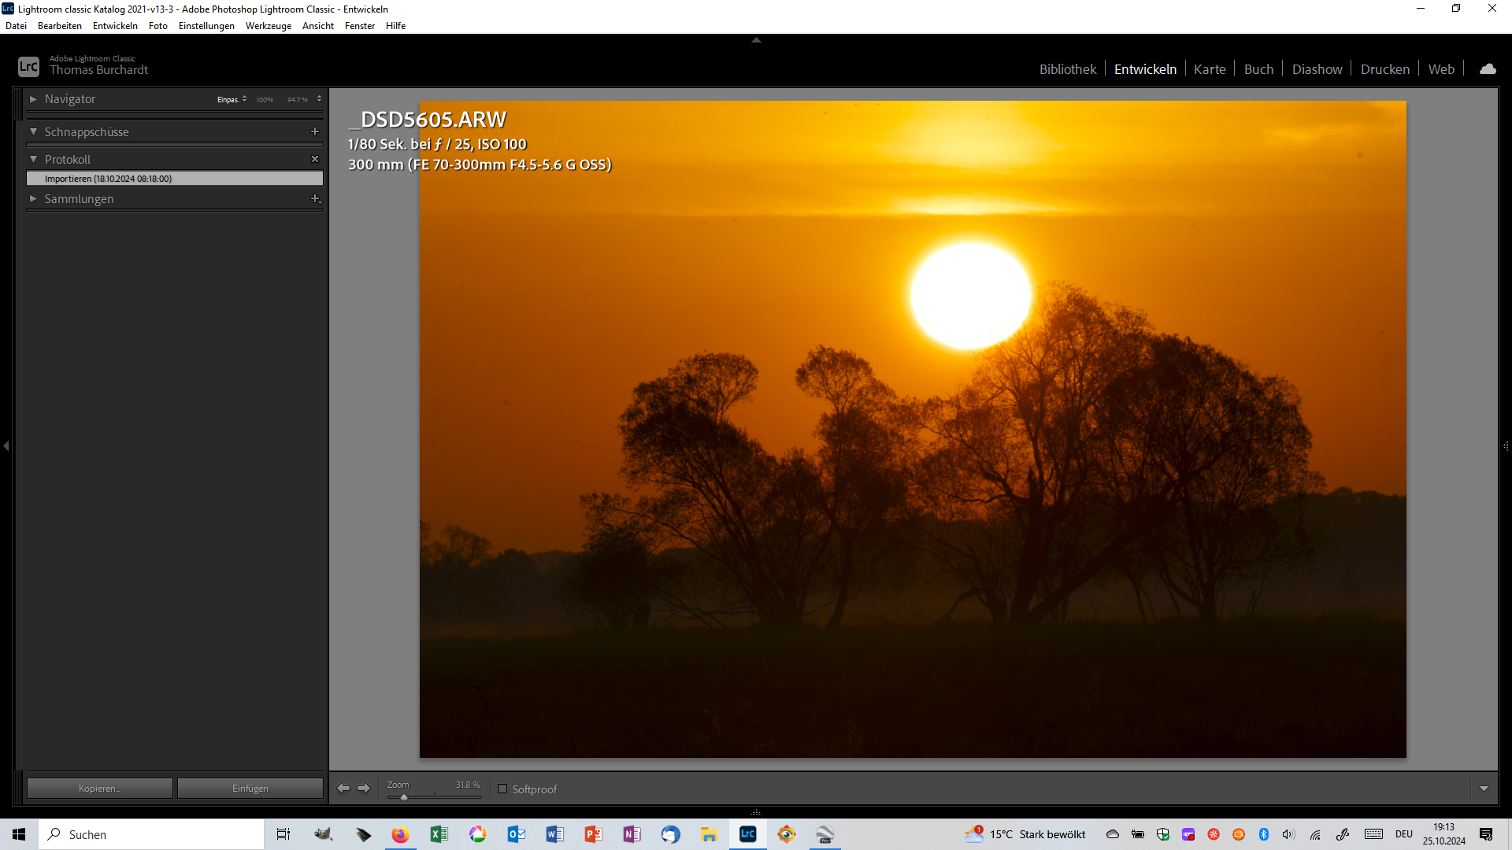
Task: Add a new snapshot in Schnappschüsse panel
Action: 315,132
